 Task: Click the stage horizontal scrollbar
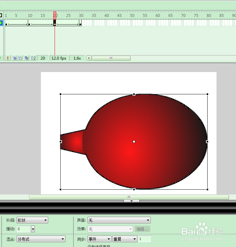129,197
